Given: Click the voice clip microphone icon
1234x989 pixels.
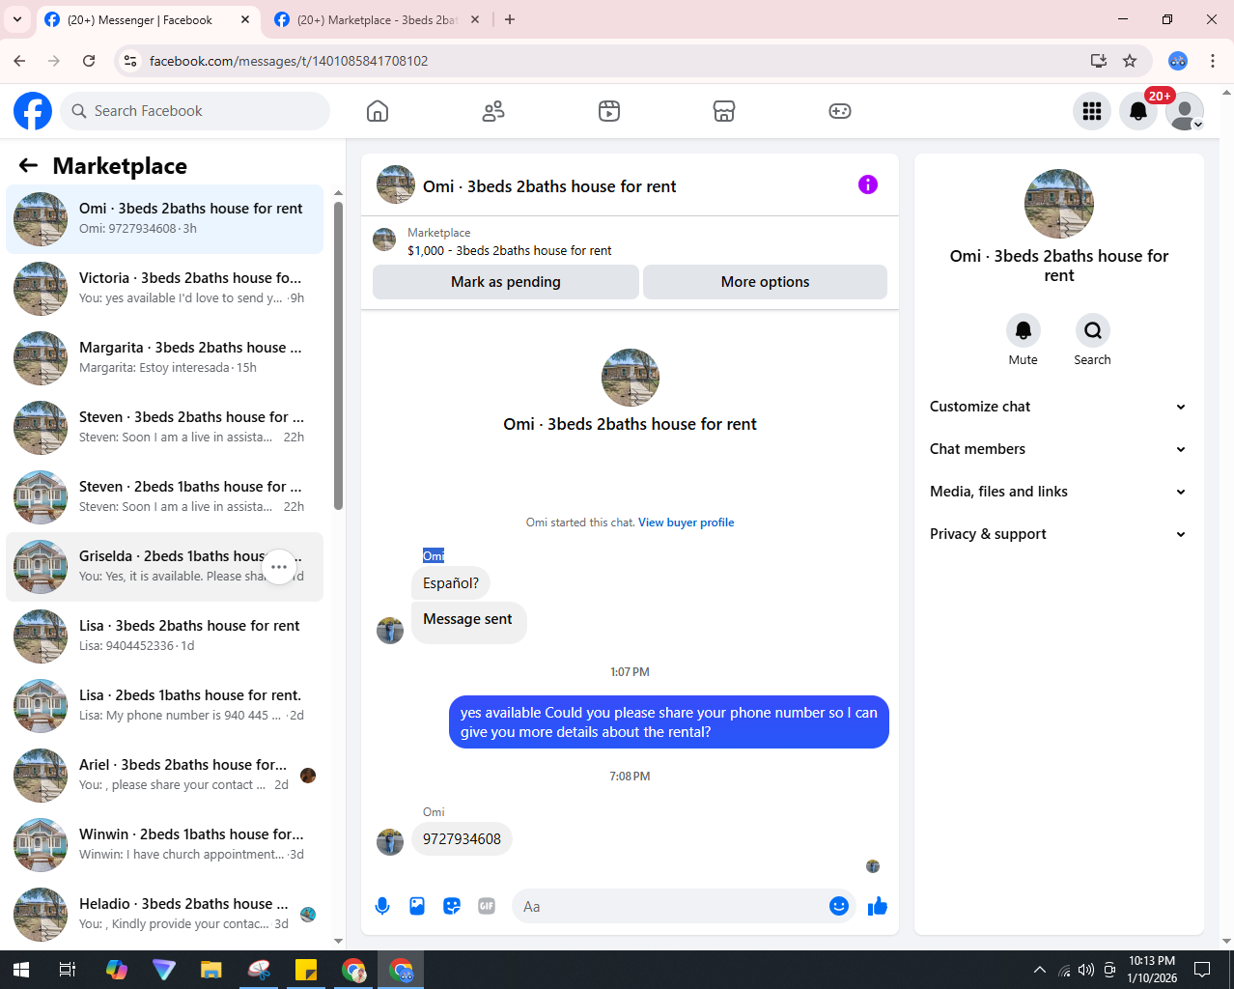Looking at the screenshot, I should (x=382, y=906).
